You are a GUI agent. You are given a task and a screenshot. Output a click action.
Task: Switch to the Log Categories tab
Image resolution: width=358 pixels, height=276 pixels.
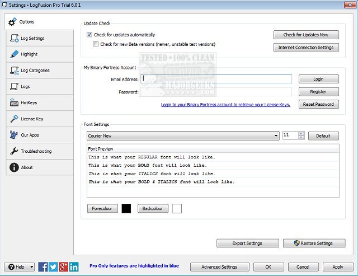[x=40, y=71]
